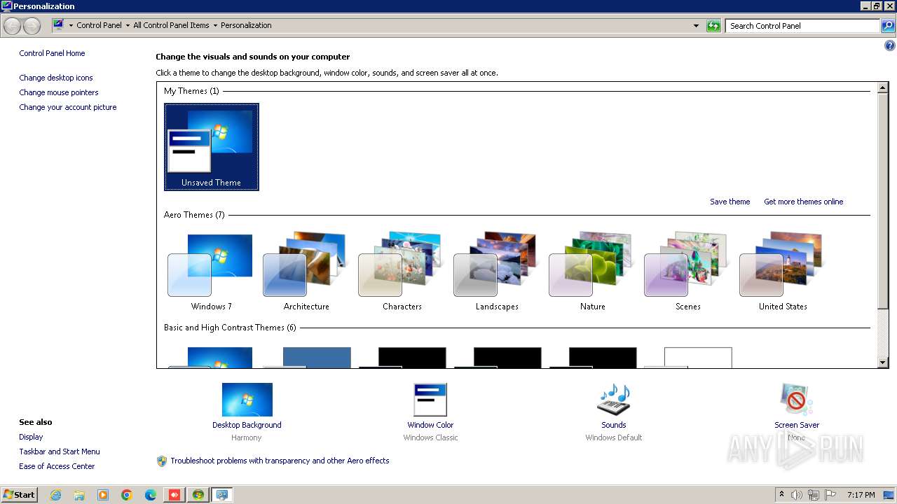Image resolution: width=897 pixels, height=504 pixels.
Task: Open the Start menu
Action: click(19, 494)
